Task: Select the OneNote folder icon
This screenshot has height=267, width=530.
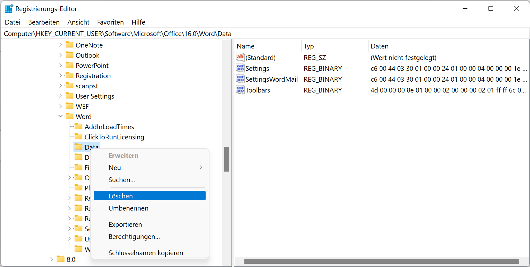Action: coord(70,45)
